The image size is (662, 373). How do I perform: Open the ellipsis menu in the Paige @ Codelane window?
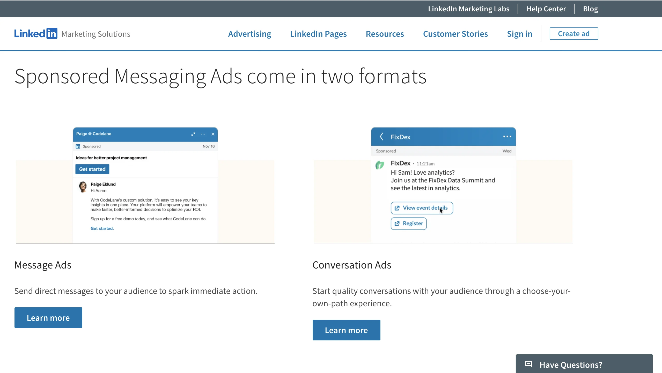(203, 134)
